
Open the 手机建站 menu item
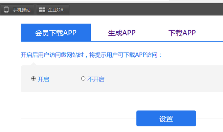pos(17,10)
